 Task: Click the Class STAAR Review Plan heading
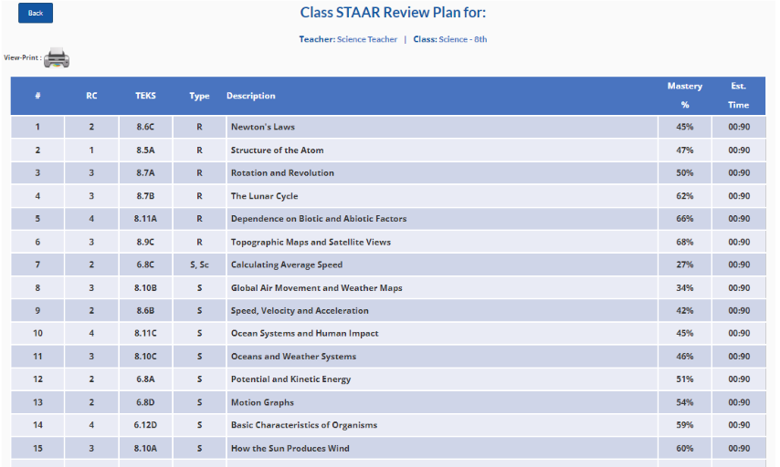tap(393, 13)
